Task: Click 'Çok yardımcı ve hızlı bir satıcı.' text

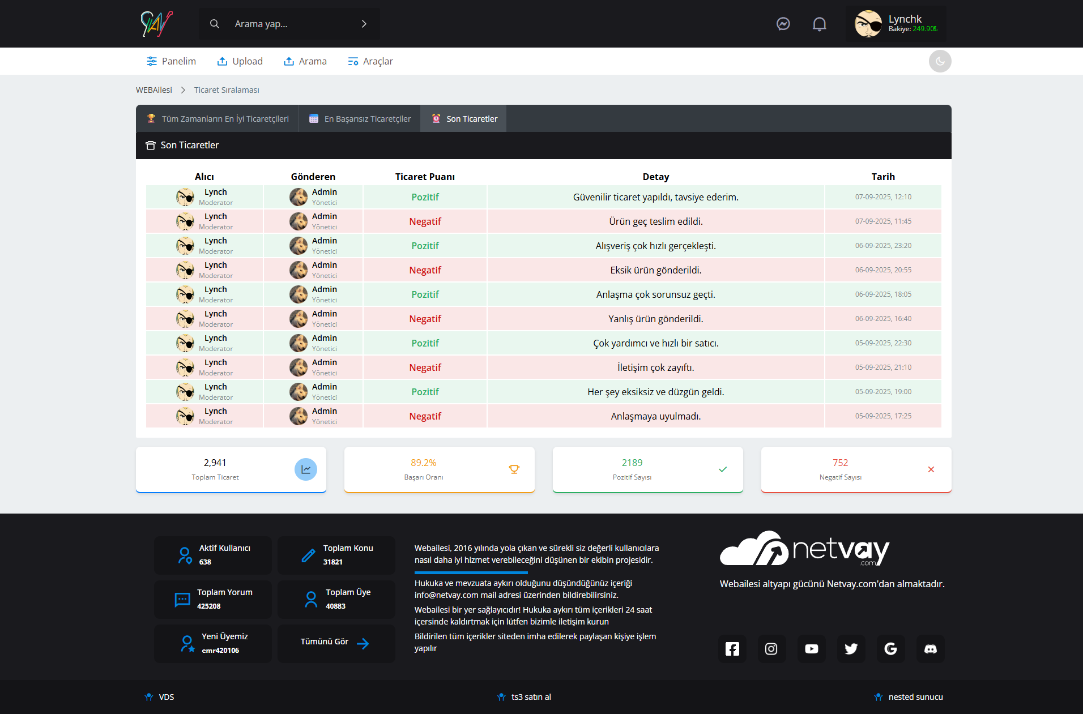Action: (x=656, y=343)
